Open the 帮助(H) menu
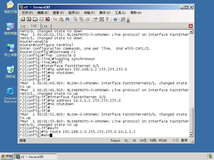This screenshot has height=160, width=214. click(x=136, y=13)
